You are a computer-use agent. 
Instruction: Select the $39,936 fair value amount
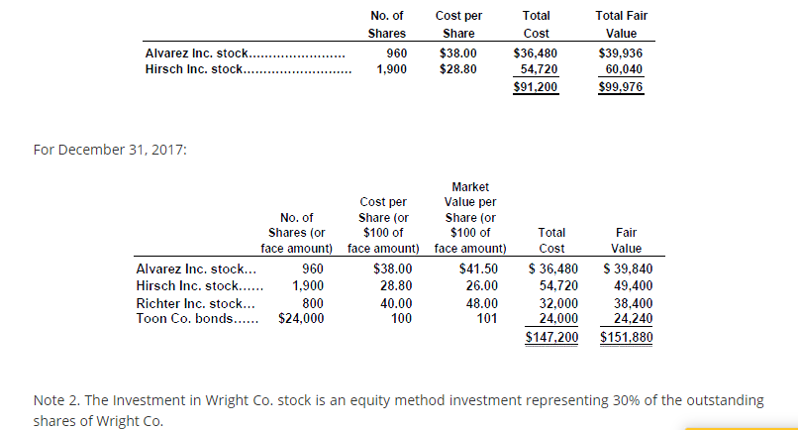(x=621, y=53)
